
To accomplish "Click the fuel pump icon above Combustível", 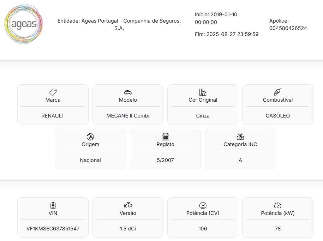I will click(278, 92).
